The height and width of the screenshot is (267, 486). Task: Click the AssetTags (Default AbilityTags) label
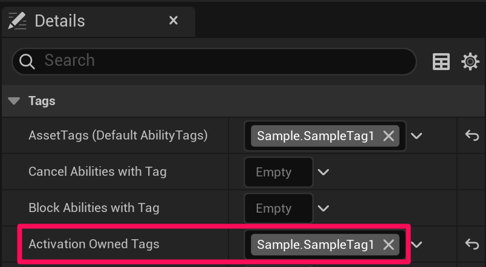tap(118, 136)
